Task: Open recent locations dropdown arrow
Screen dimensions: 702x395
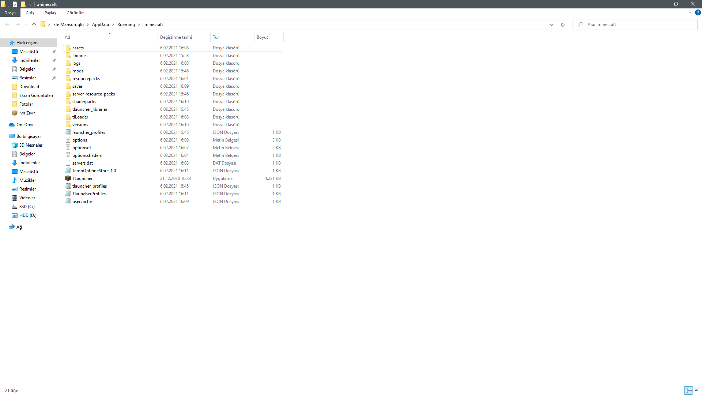Action: [x=26, y=25]
